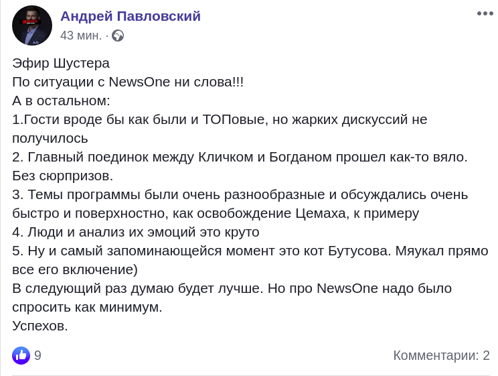Click point 1 about ТОПовые guests
The image size is (498, 376).
[220, 120]
